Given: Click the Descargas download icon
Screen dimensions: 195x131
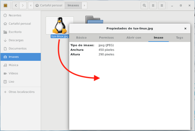Looking at the screenshot, I should tap(5, 40).
